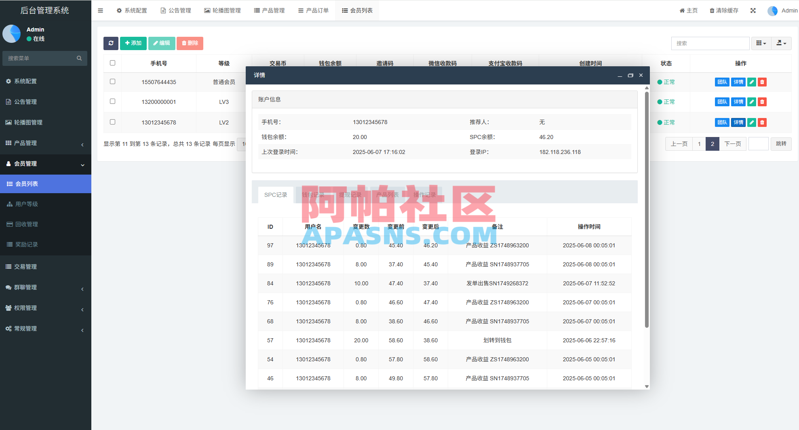
Task: Click the green pencil edit icon for 13012345678
Action: pos(751,122)
